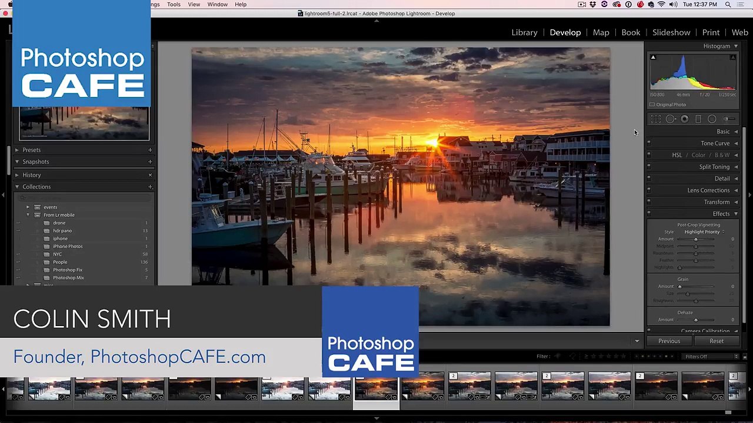Switch to the Slideshow module
753x423 pixels.
(x=671, y=32)
